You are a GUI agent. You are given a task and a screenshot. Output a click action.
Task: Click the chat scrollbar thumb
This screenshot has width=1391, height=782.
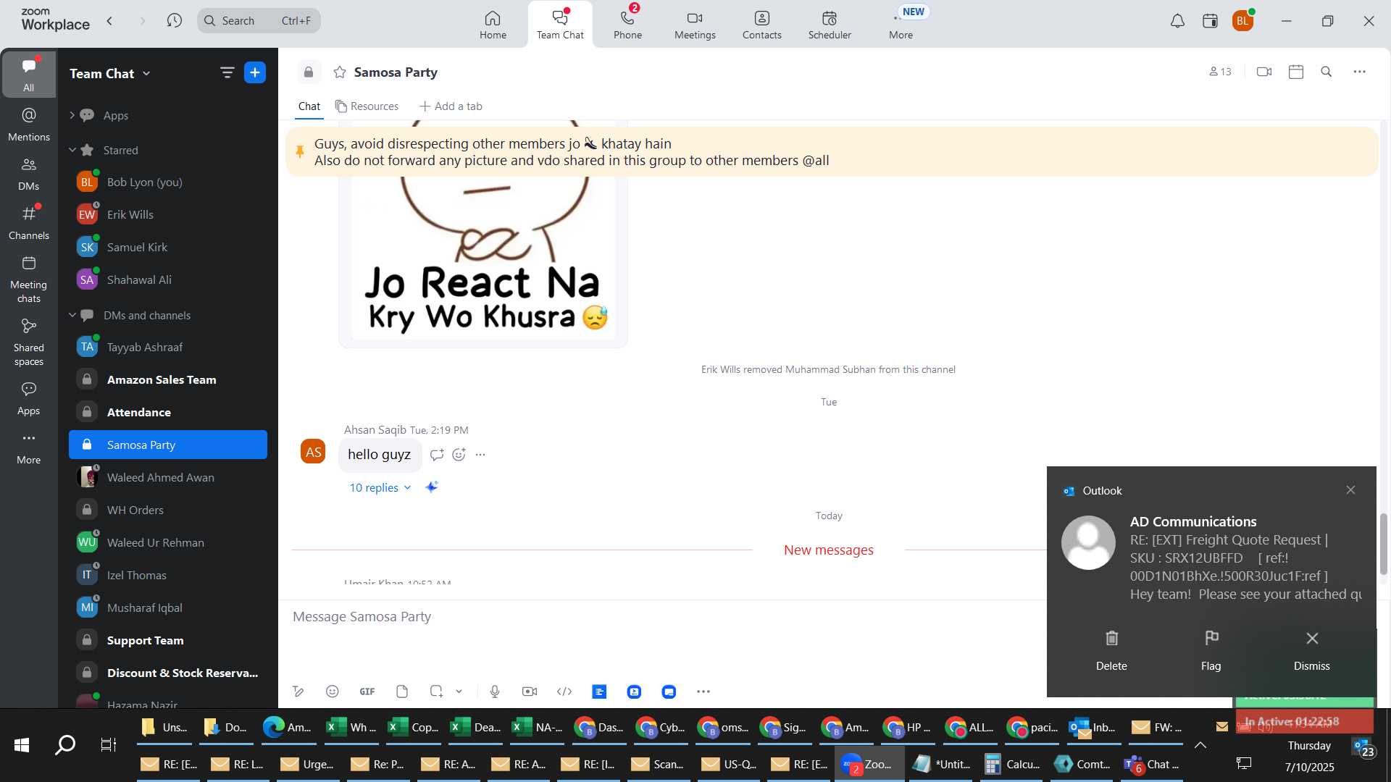(1383, 544)
